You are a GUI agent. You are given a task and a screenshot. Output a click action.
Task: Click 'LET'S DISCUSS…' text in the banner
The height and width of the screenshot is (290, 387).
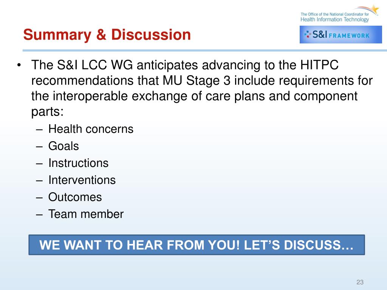click(x=299, y=245)
